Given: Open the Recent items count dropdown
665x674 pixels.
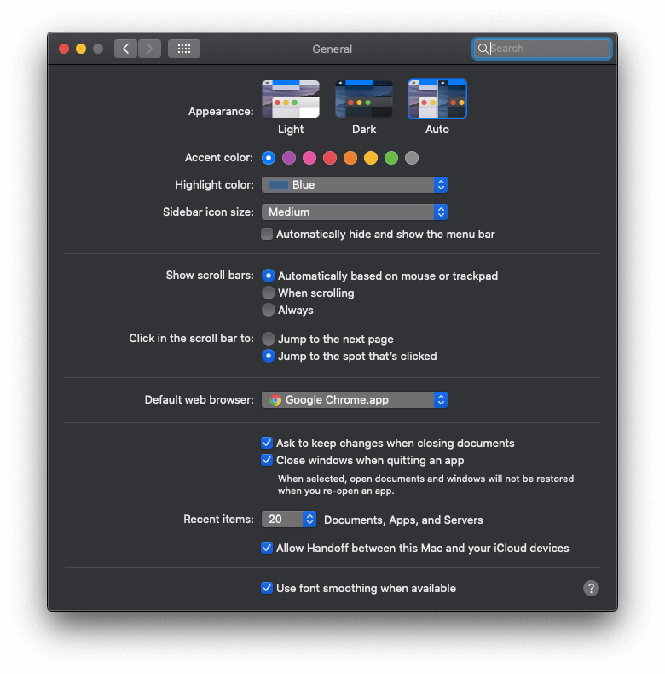Looking at the screenshot, I should 289,520.
